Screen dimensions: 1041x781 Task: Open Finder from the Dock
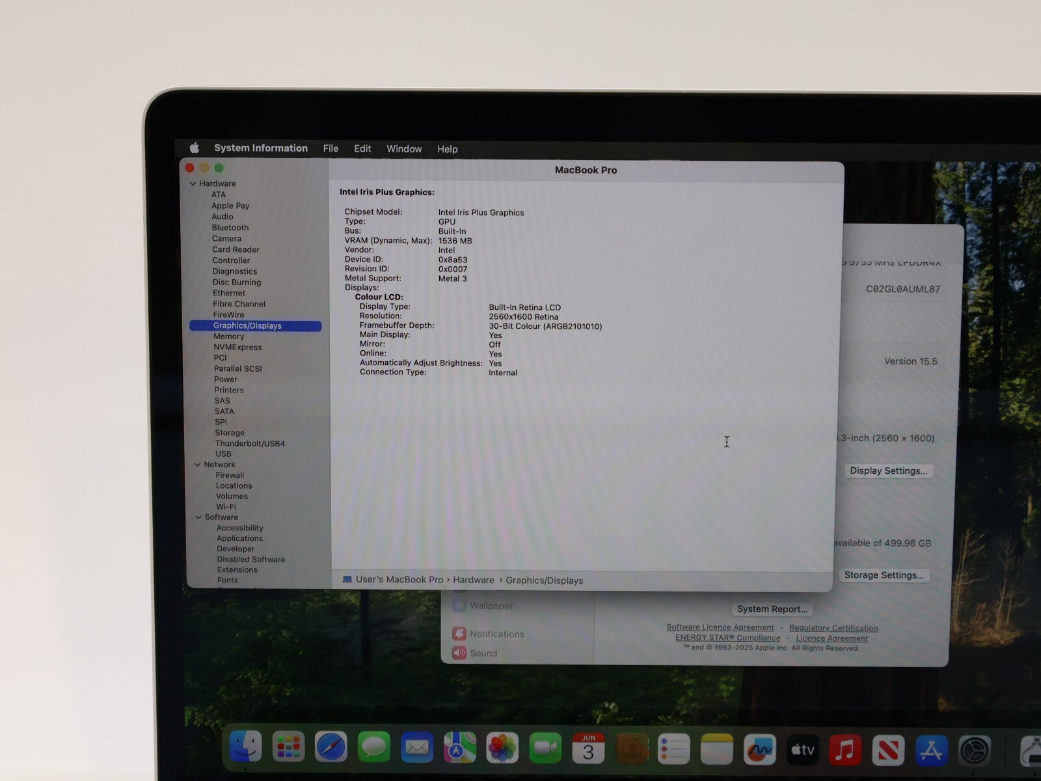[245, 747]
